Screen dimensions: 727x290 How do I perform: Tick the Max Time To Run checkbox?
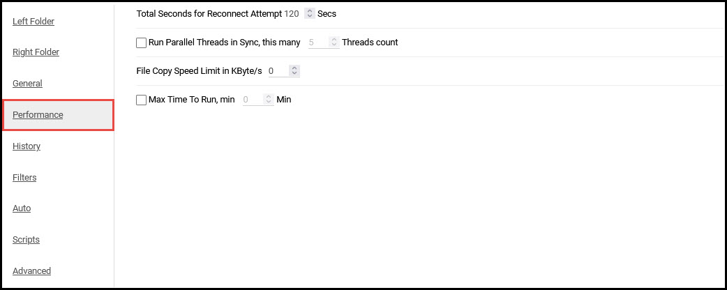click(142, 100)
